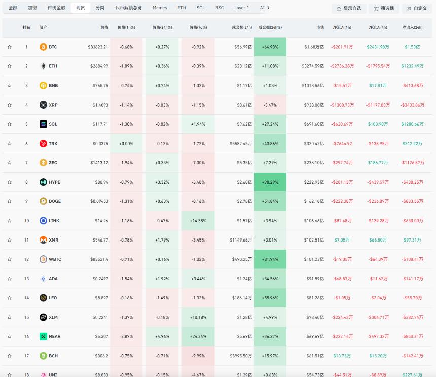The image size is (436, 377).
Task: Click the 显示自选 button
Action: (x=349, y=8)
